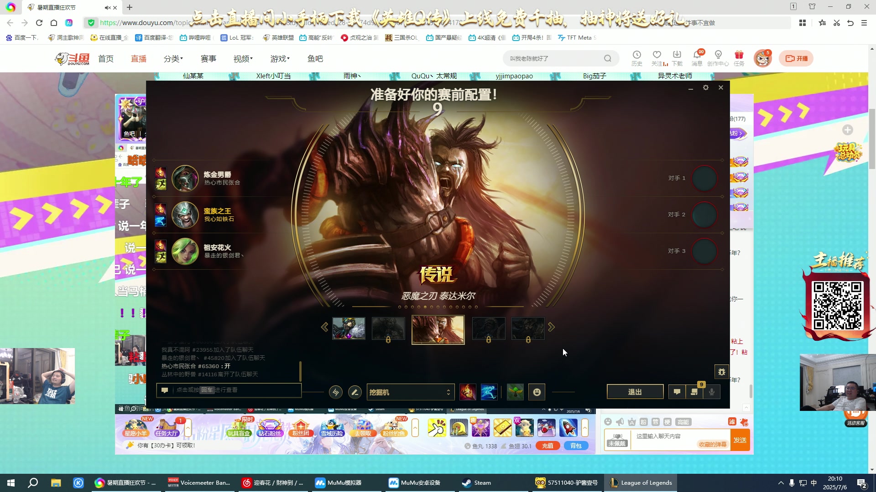Open the 任务大厅 activity icon

coord(167,428)
